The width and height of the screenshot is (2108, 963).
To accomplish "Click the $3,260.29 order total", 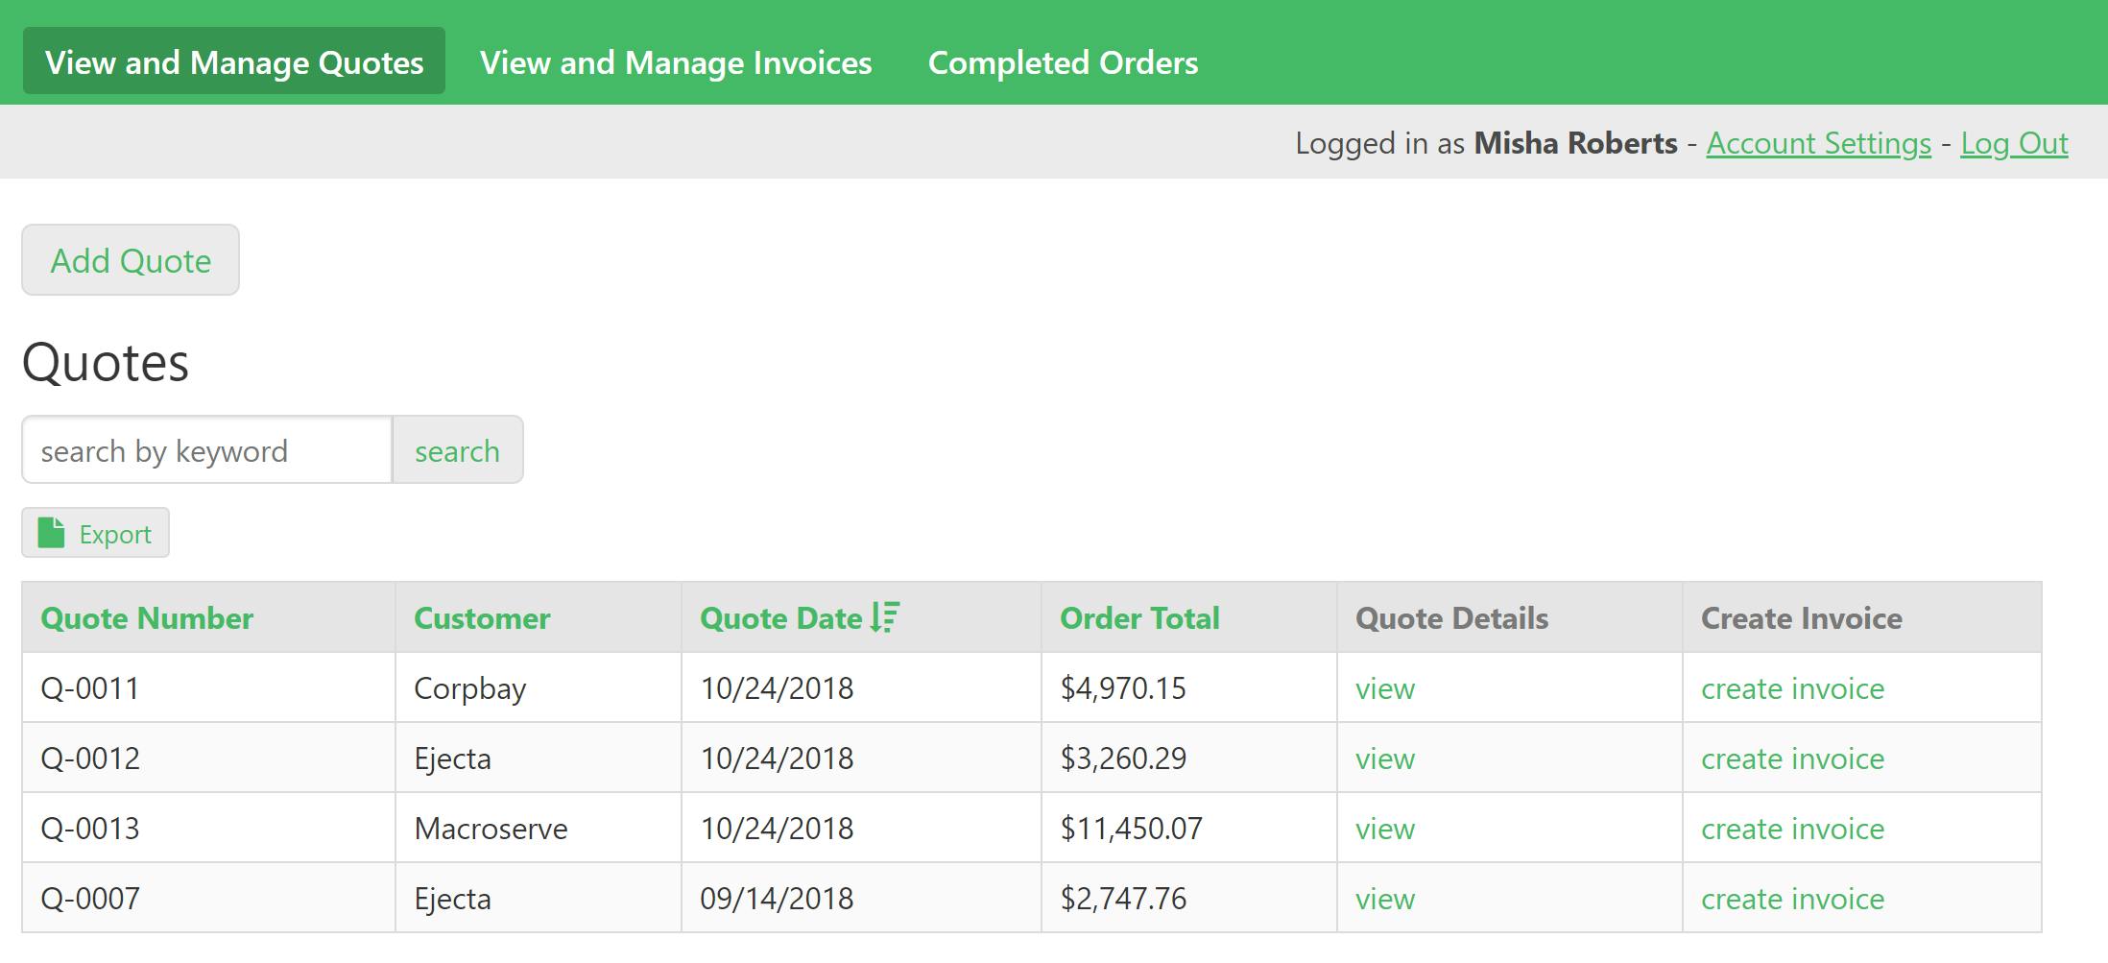I will coord(1123,758).
